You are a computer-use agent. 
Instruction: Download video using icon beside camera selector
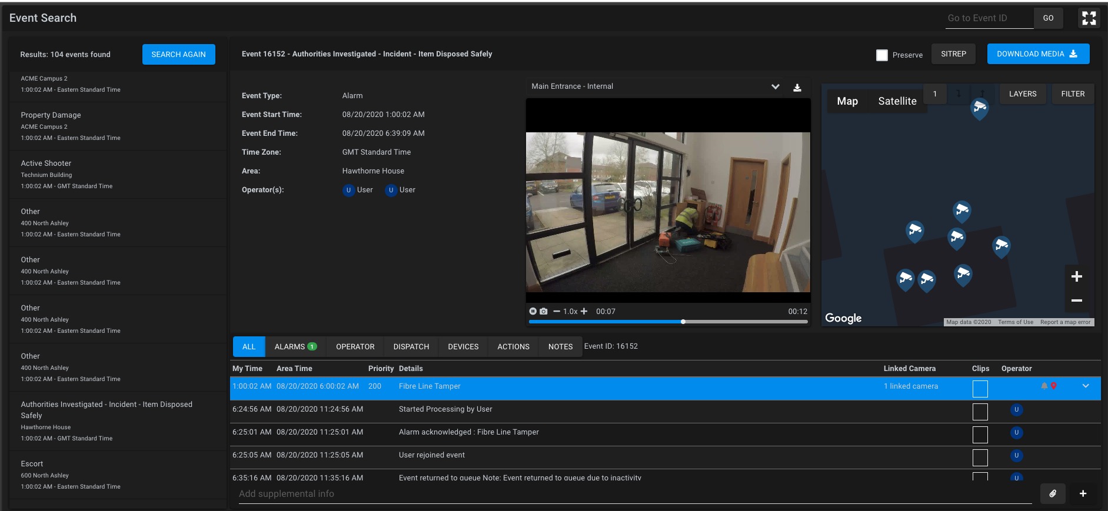[797, 88]
